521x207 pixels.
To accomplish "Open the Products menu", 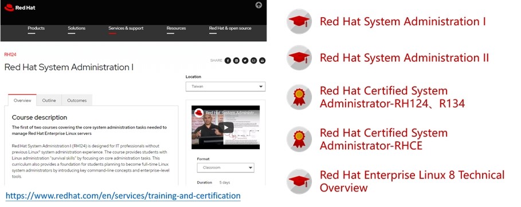I will (x=36, y=28).
